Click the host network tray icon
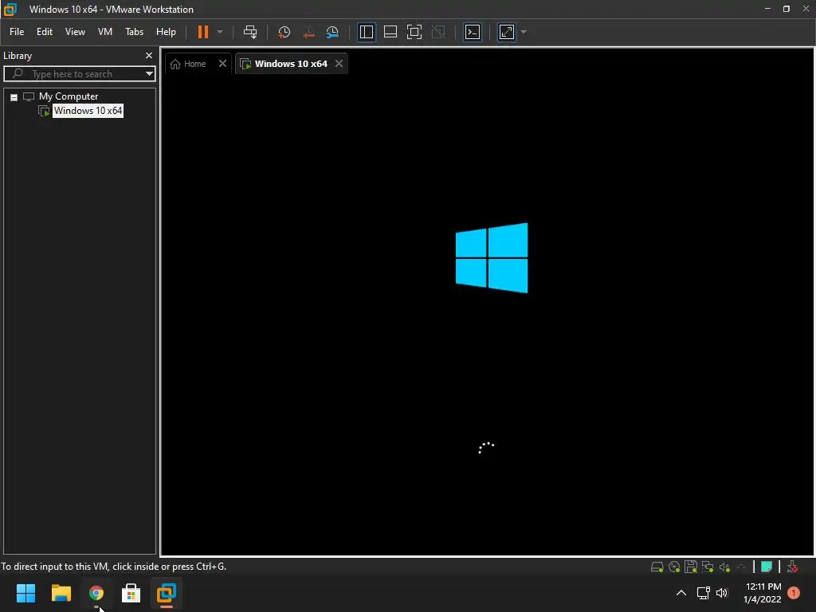This screenshot has width=816, height=612. tap(703, 593)
